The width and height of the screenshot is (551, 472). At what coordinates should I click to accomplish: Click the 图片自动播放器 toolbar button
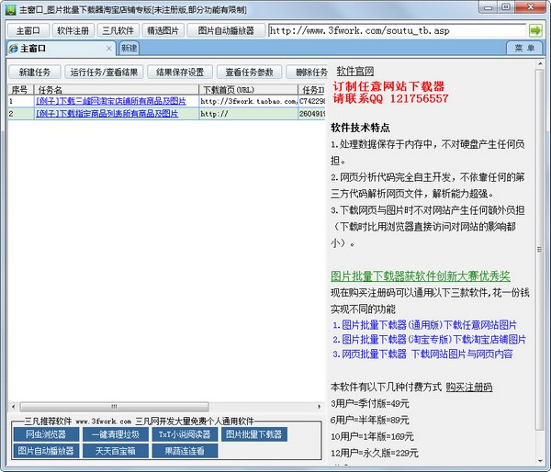pos(226,30)
